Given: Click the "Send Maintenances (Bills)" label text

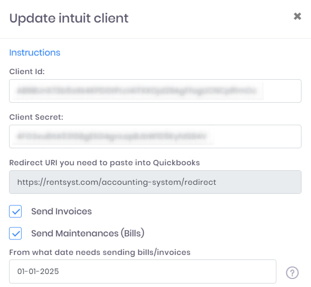Looking at the screenshot, I should 87,233.
